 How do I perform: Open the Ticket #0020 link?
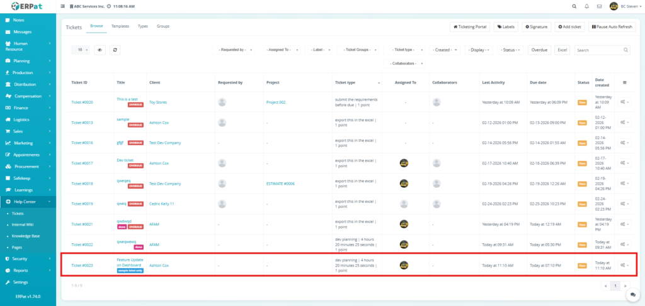pos(82,102)
